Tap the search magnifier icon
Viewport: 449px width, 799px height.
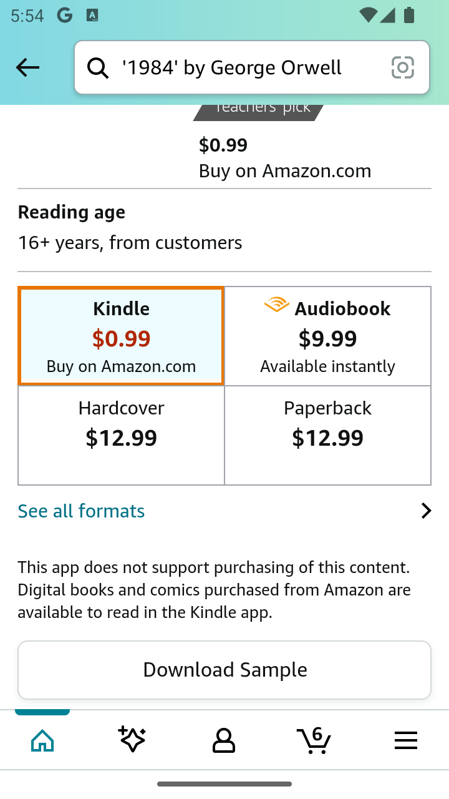point(97,67)
